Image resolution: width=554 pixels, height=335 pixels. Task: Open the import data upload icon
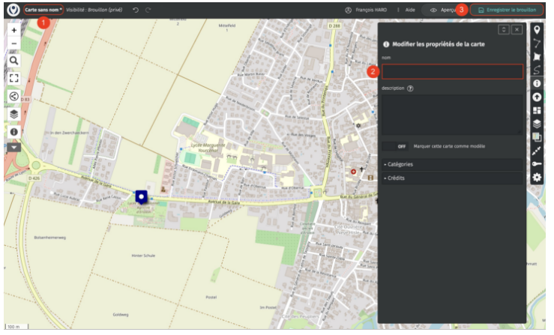(x=537, y=97)
